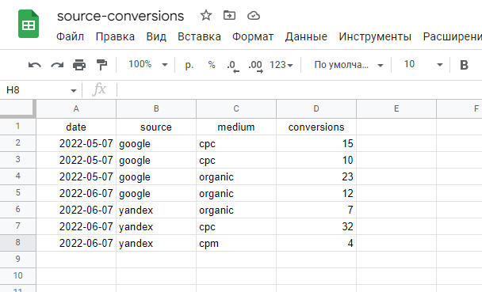Select date cell 2022-06-07 in row 5
The width and height of the screenshot is (482, 292).
point(76,193)
